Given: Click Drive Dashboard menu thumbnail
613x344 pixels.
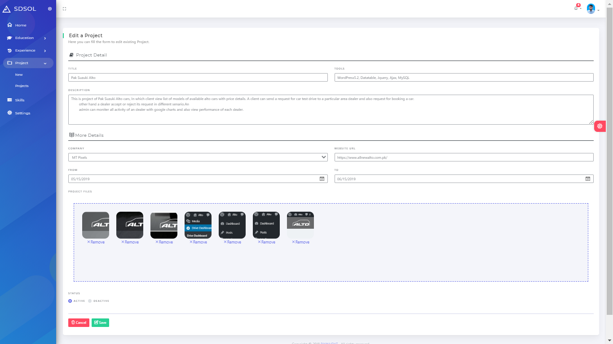Looking at the screenshot, I should click(198, 225).
